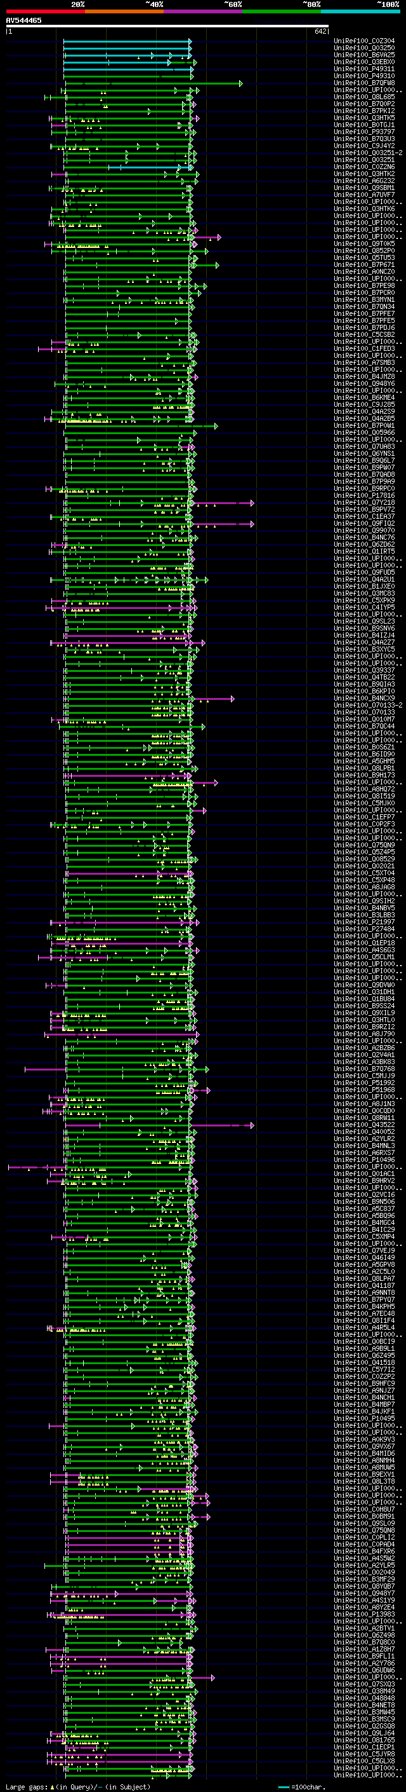The image size is (406, 1792).
Task: Open hit UniRef100_Q03250
Action: click(364, 48)
